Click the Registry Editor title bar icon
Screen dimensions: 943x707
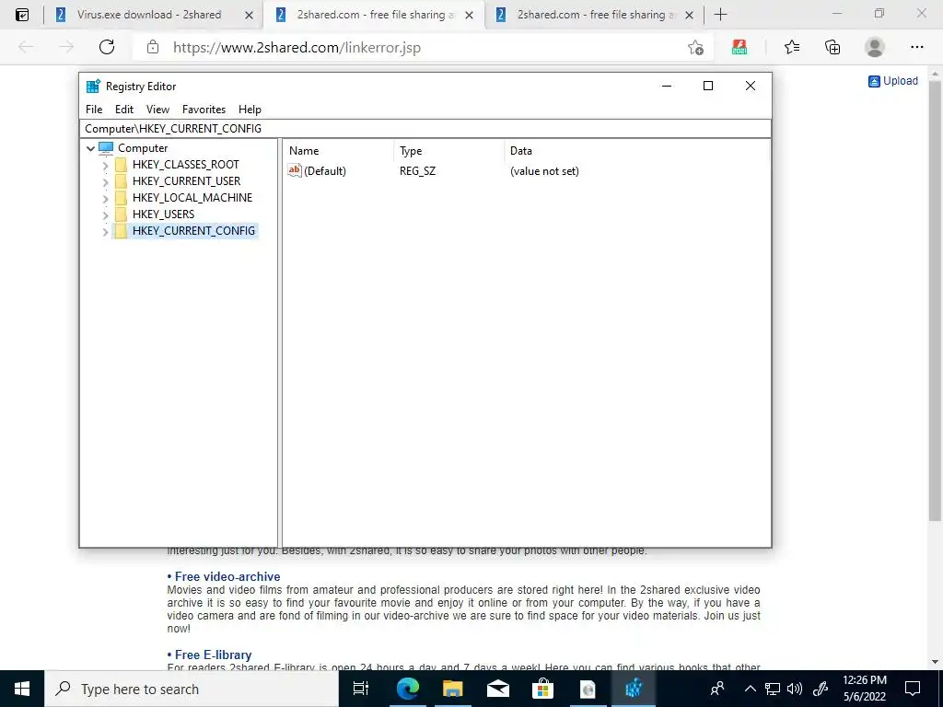(93, 86)
